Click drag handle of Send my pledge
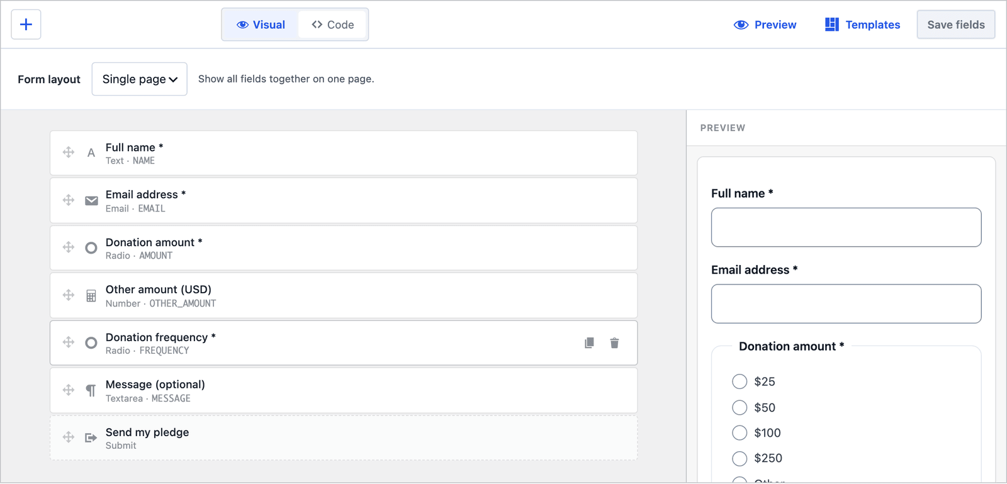The width and height of the screenshot is (1007, 484). [x=69, y=437]
